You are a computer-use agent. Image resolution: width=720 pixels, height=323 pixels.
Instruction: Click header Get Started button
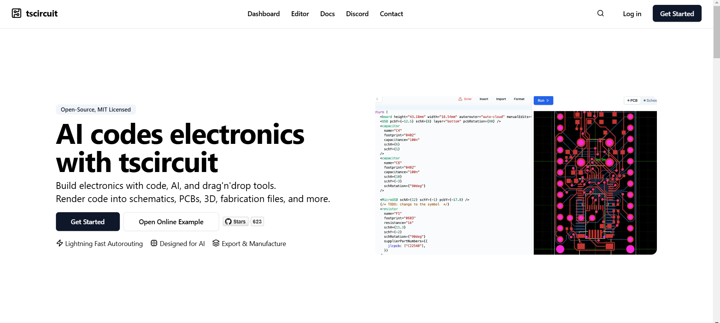(677, 14)
